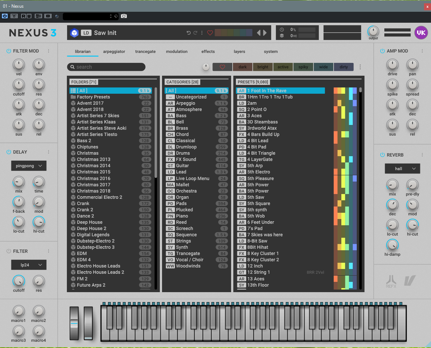431x348 pixels.
Task: Toggle the Delay power button
Action: [x=8, y=152]
